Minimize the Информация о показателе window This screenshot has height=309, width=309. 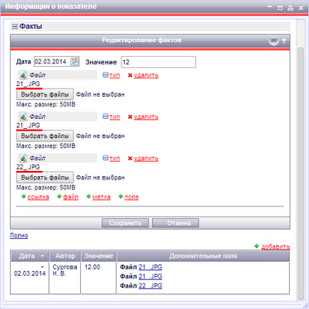click(269, 7)
